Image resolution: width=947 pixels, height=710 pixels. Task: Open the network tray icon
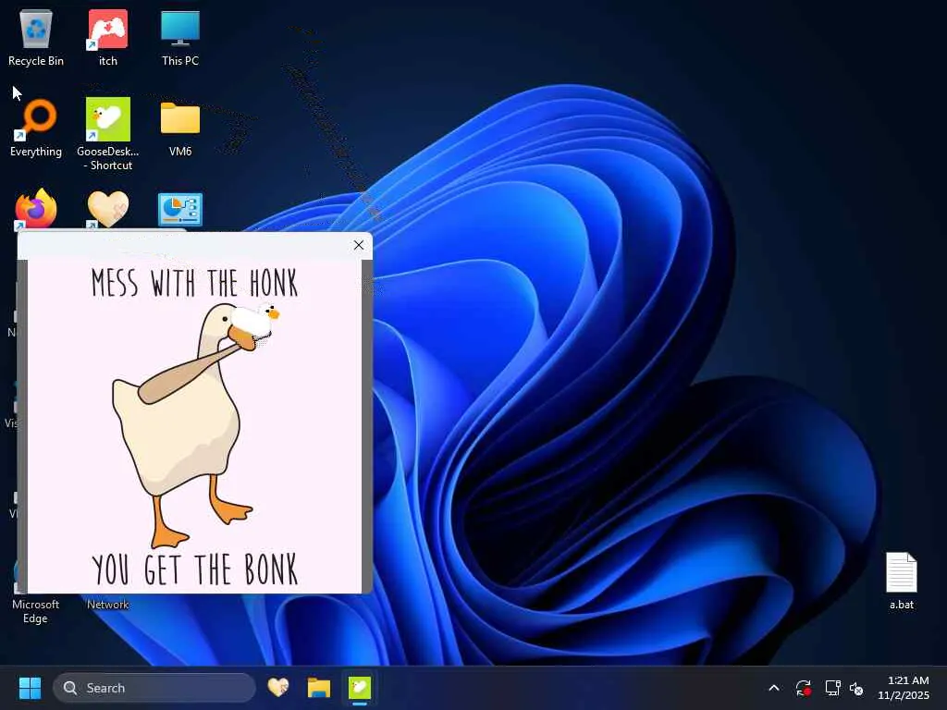pyautogui.click(x=833, y=688)
